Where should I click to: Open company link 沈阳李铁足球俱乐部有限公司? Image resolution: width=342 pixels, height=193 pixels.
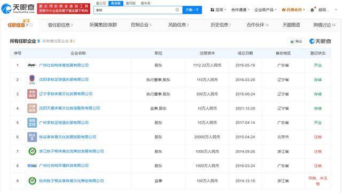point(64,80)
